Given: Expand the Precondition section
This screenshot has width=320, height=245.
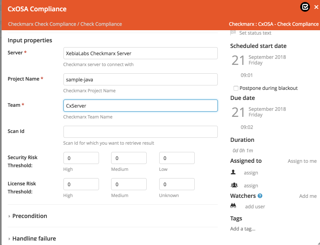Looking at the screenshot, I should (29, 216).
